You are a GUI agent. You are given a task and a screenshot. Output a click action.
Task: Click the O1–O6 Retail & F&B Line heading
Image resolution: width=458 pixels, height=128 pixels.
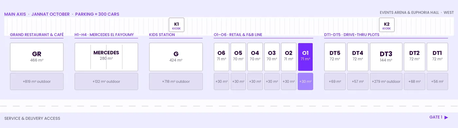coord(238,35)
